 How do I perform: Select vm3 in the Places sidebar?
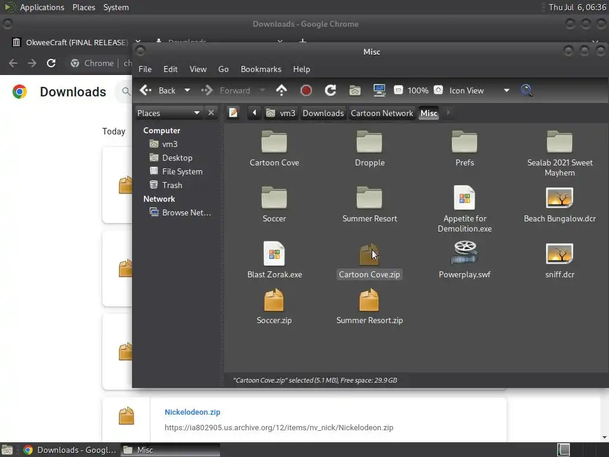click(x=164, y=144)
